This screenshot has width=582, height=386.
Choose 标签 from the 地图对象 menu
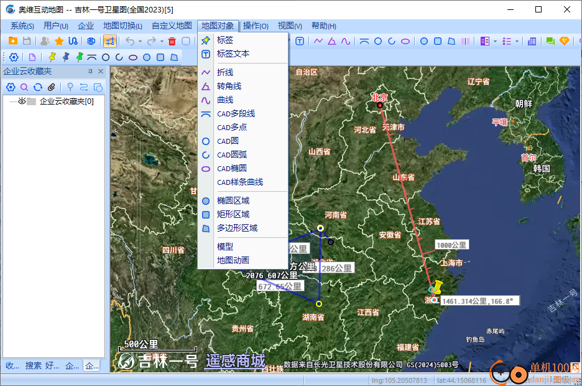tap(243, 40)
